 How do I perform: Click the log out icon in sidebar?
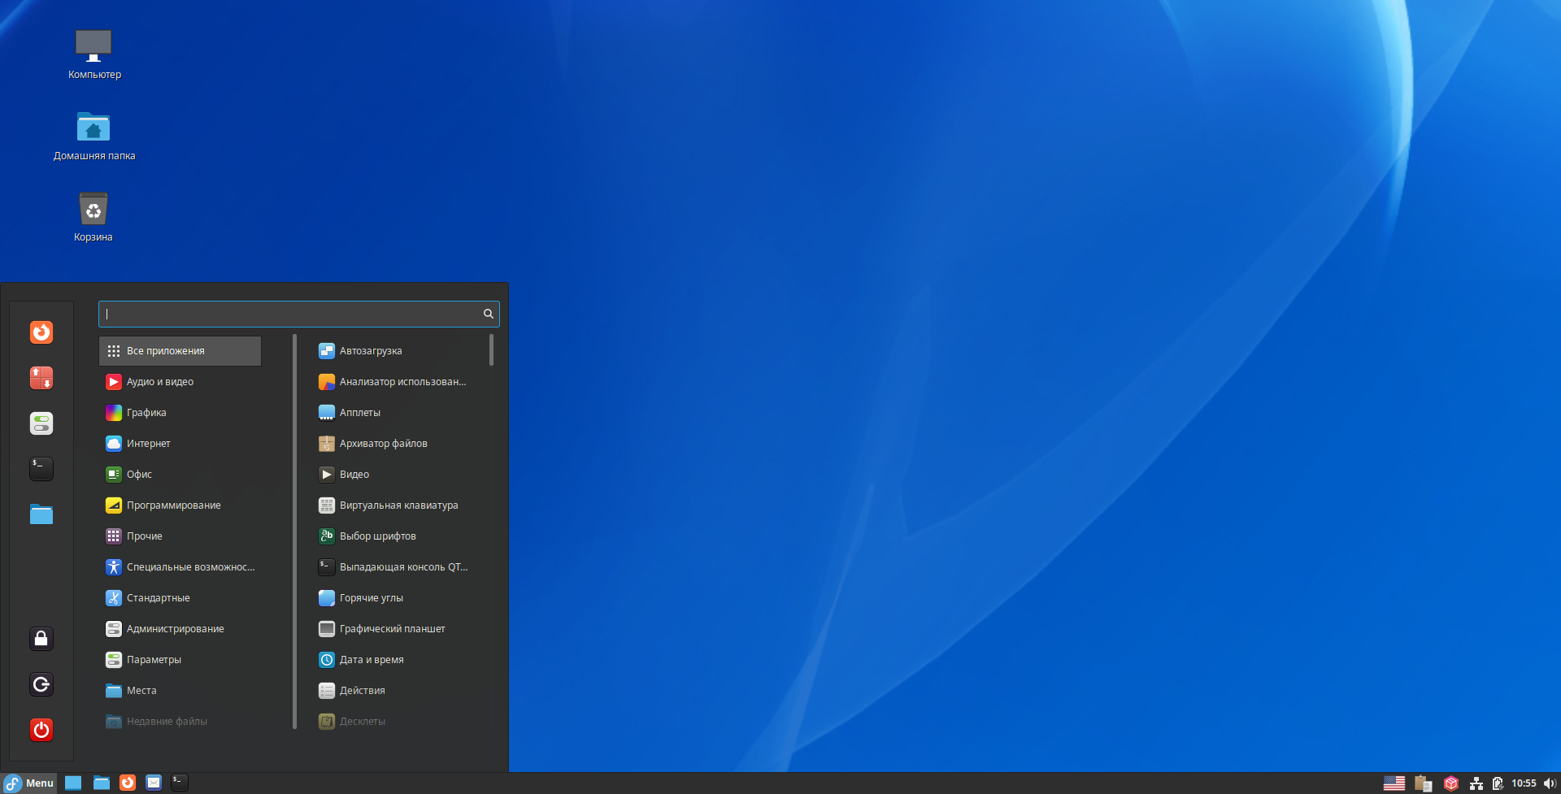41,684
